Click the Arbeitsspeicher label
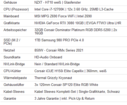This screenshot has width=127, height=105. point(15,30)
